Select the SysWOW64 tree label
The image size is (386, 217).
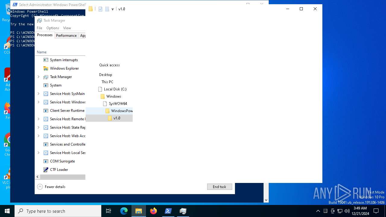118,104
